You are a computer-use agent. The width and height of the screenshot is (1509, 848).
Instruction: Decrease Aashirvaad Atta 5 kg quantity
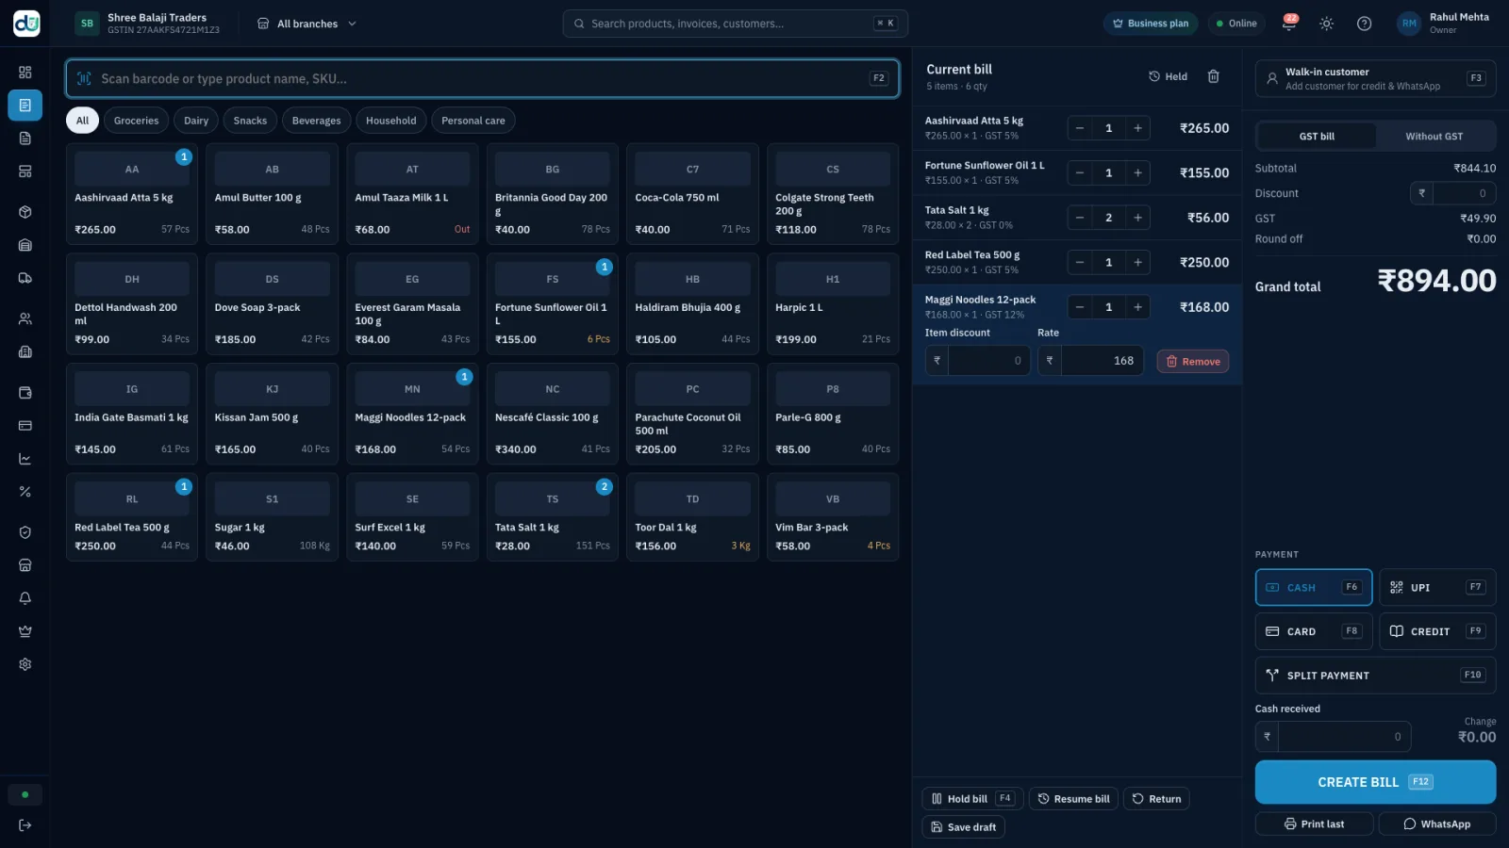coord(1080,128)
